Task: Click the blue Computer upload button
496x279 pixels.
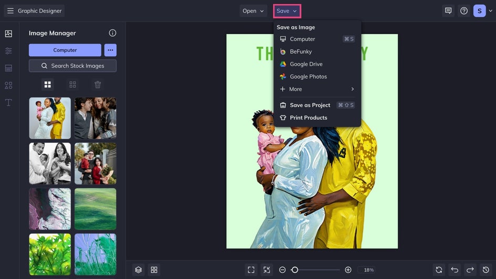Action: [x=65, y=50]
